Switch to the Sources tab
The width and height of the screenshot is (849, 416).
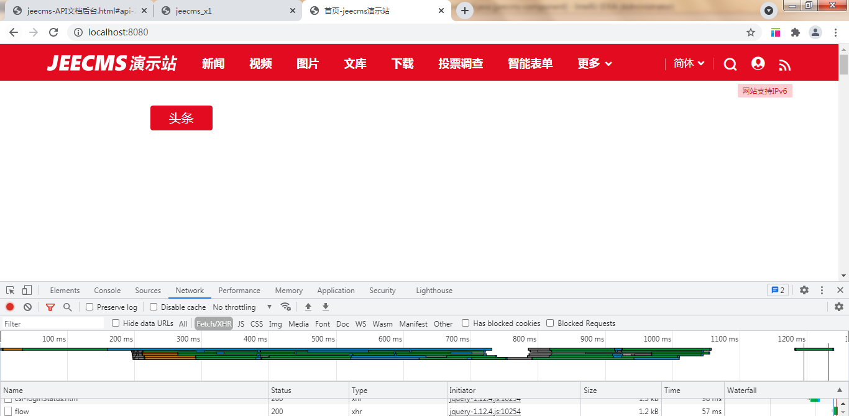point(148,290)
